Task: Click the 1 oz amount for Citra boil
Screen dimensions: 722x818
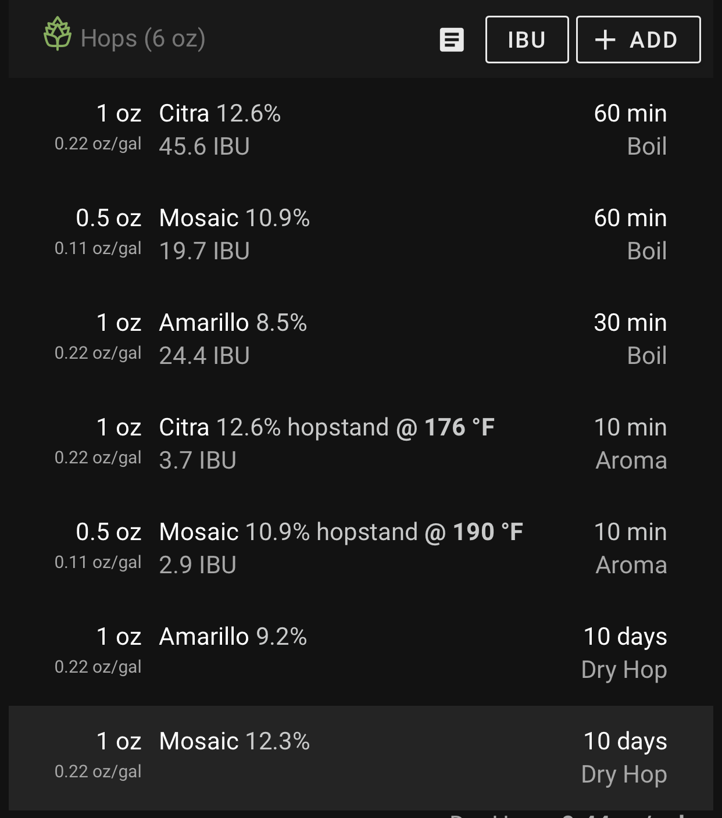Action: point(119,113)
